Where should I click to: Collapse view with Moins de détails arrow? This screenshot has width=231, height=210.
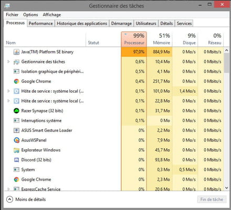[9, 200]
